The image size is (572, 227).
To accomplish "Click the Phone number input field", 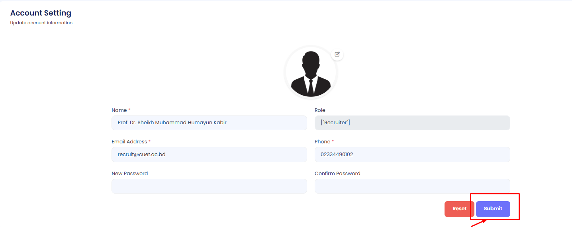I will coord(412,155).
